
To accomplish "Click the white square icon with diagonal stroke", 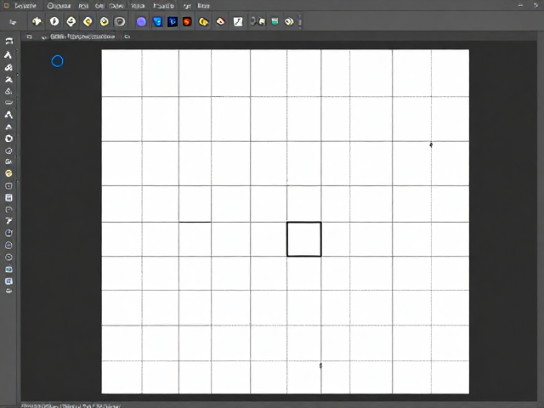I will (238, 22).
